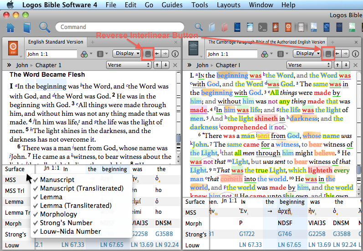
Task: Click the small search shortcut next to Command box
Action: pyautogui.click(x=199, y=27)
